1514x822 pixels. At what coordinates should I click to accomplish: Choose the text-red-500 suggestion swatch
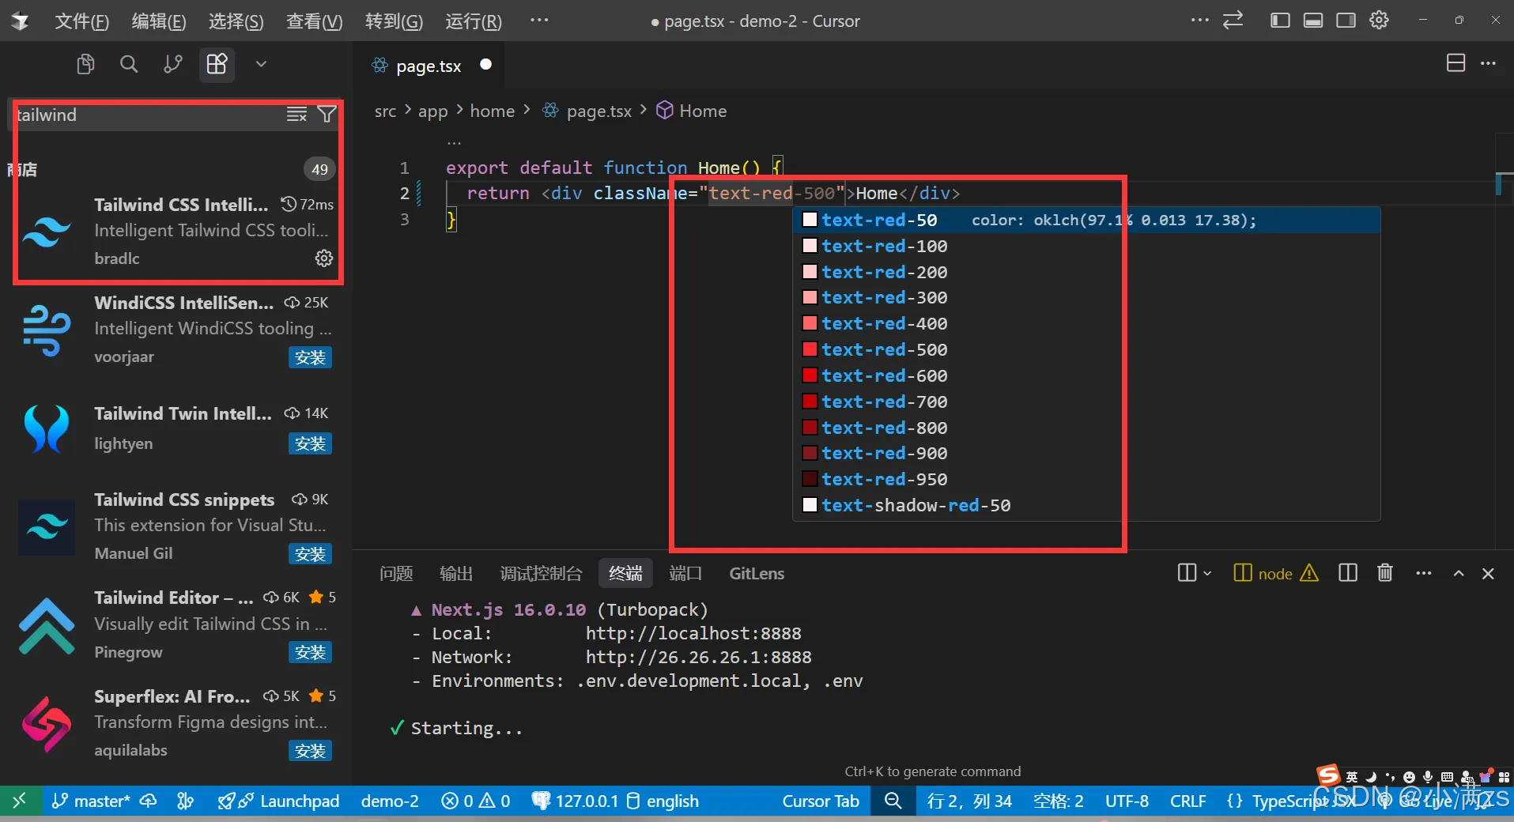coord(810,349)
